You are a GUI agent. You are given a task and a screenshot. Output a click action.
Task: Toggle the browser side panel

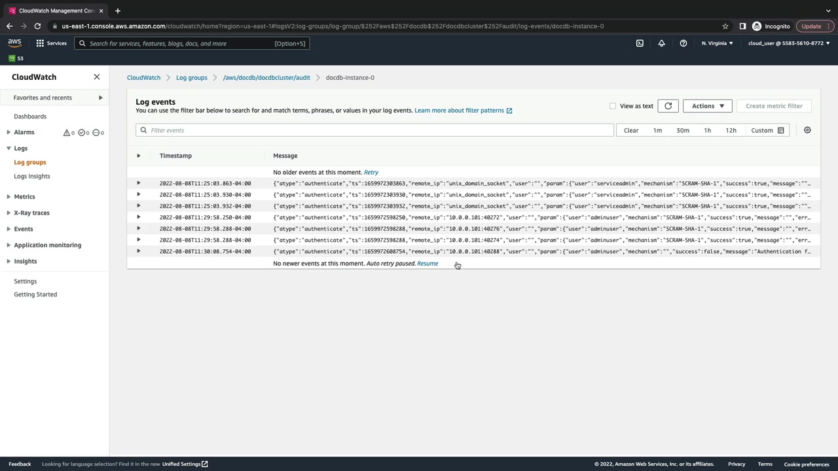[742, 26]
